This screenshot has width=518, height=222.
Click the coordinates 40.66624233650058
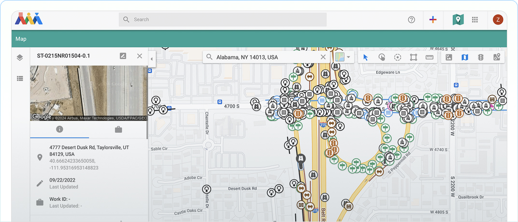pos(74,164)
